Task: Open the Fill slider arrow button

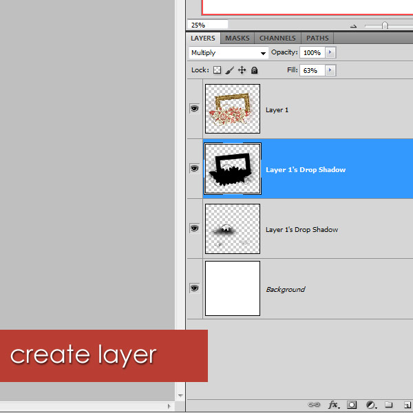Action: tap(330, 70)
